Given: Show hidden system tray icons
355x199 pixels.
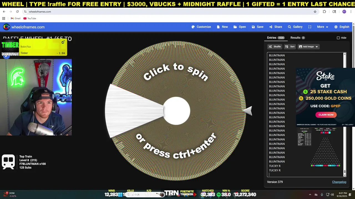Looking at the screenshot, I should [x=310, y=195].
